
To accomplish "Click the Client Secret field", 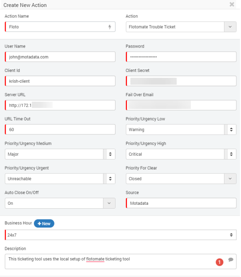I will 181,81.
